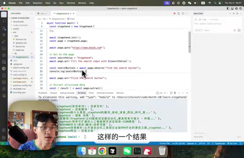Click Spaces: 4 indentation in status bar
The image size is (244, 158).
[x=192, y=144]
